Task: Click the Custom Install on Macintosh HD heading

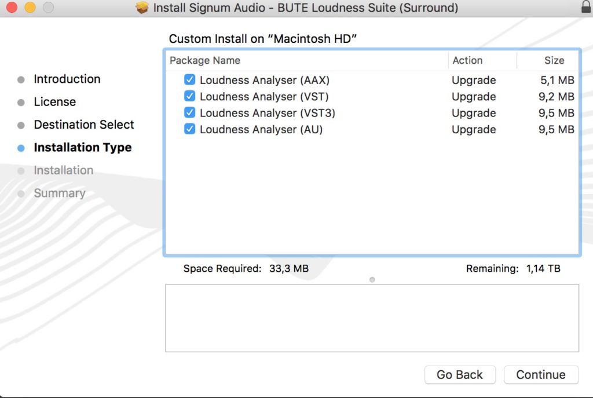Action: (x=263, y=39)
